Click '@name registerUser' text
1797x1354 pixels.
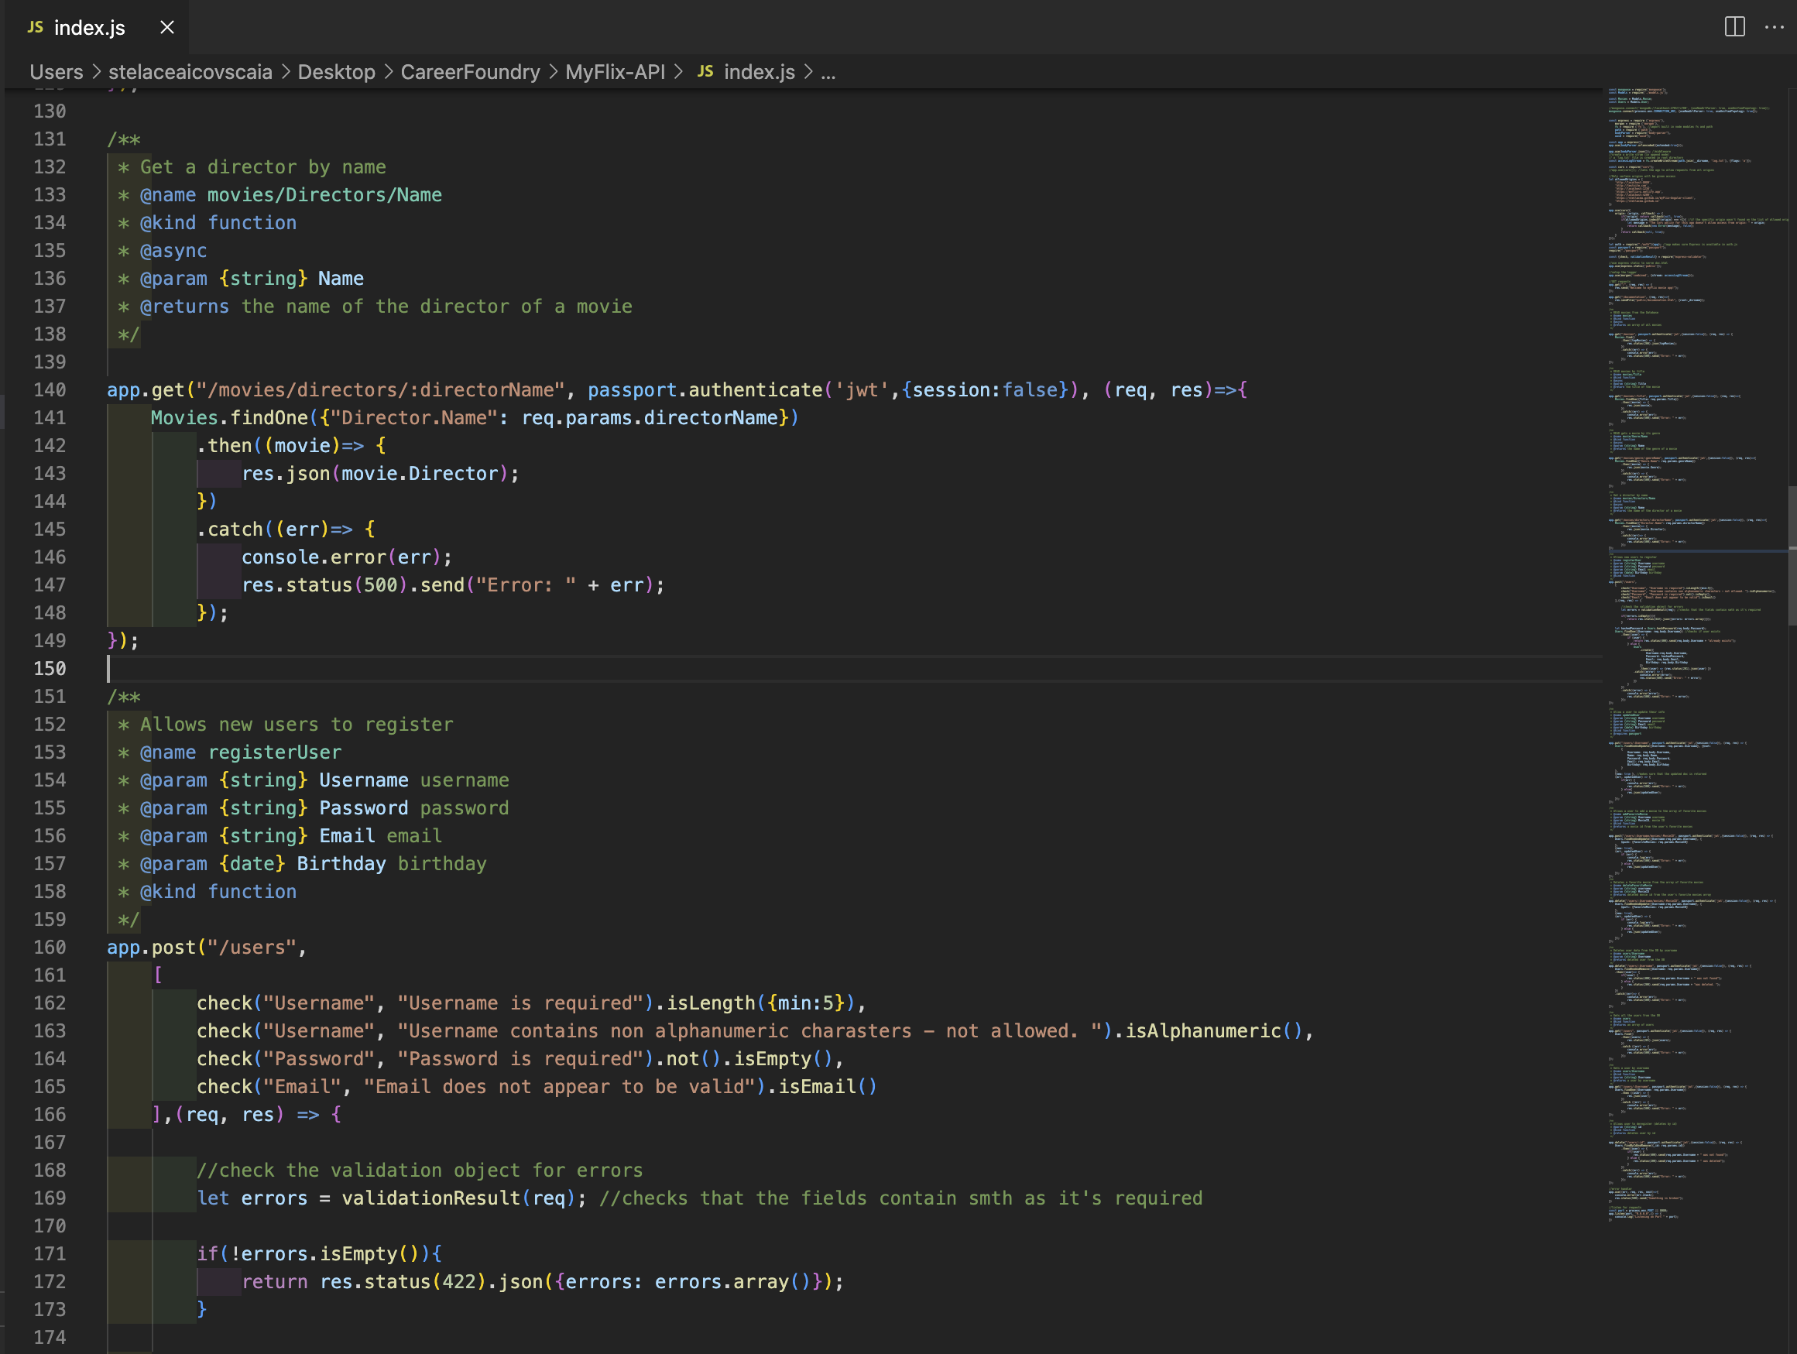[241, 752]
